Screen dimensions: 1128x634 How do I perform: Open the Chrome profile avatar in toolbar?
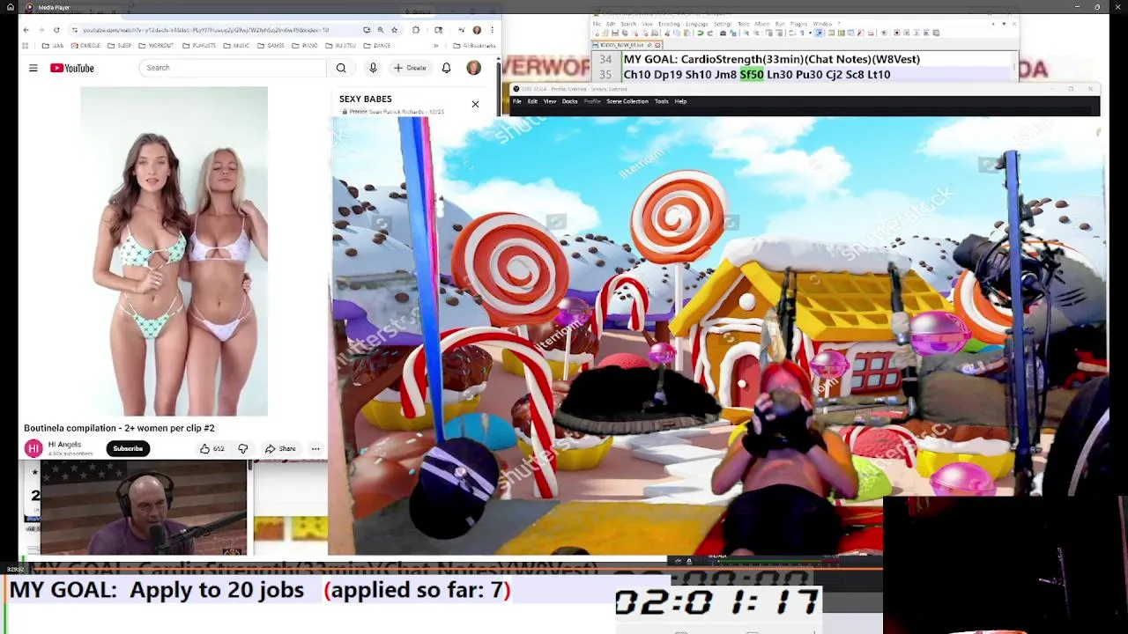click(x=477, y=30)
